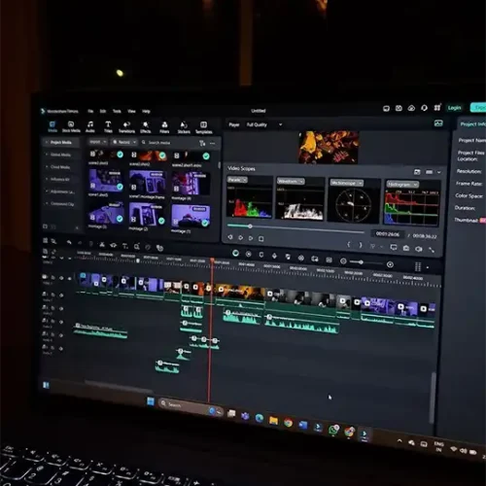Viewport: 486px width, 486px height.
Task: Open the Record dropdown
Action: coord(124,142)
